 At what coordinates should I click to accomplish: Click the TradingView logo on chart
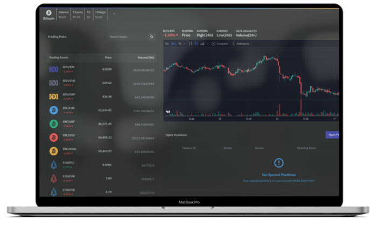coord(169,112)
